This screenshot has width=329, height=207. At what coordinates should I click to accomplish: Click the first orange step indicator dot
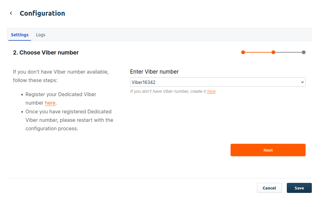pos(243,52)
